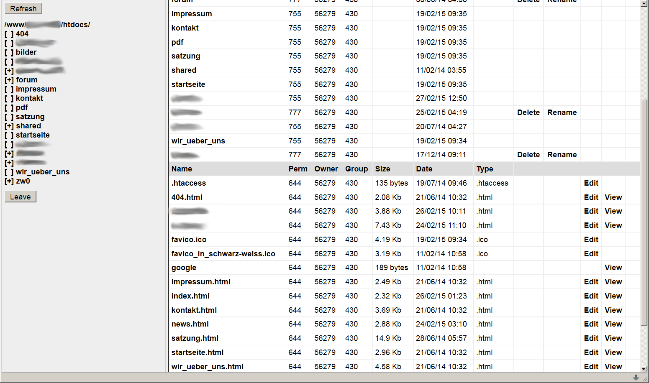The width and height of the screenshot is (649, 383).
Task: Open Edit for favico.ico
Action: click(x=591, y=240)
